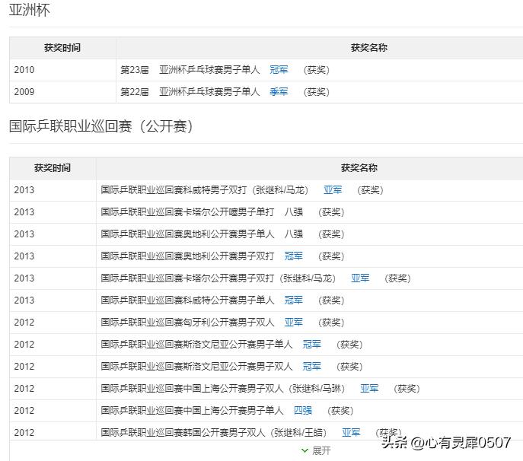
Task: Open the 四强 link in 中国上海公开赛男子单人 row
Action: coord(303,410)
